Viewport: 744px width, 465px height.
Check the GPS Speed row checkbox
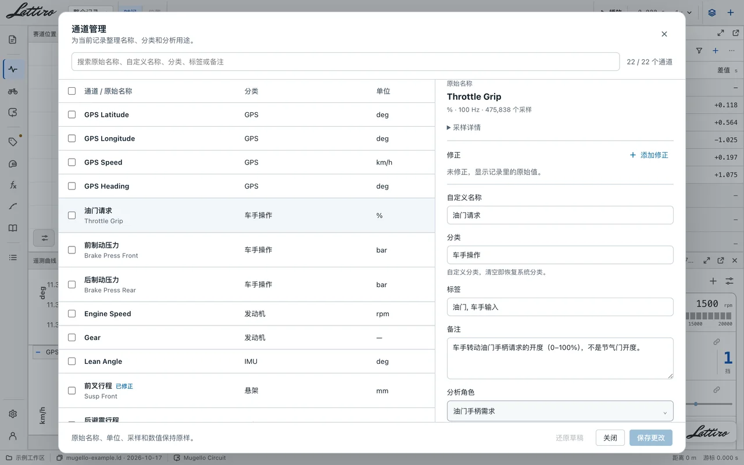click(72, 162)
